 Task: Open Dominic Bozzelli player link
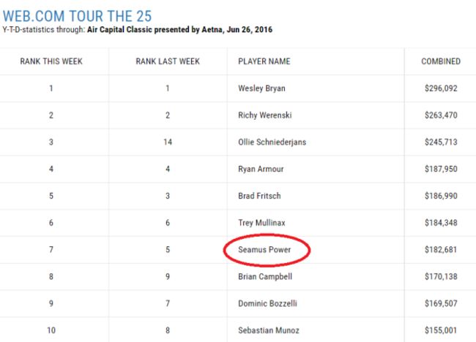267,304
